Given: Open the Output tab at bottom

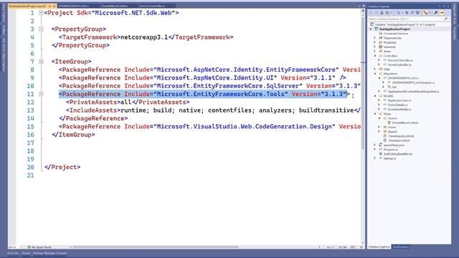Looking at the screenshot, I should 26,253.
